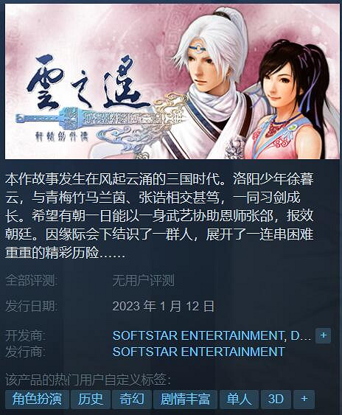Select the 单人 tag
This screenshot has height=415, width=342.
[239, 399]
